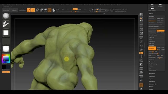Click Live Boolean button

pyautogui.click(x=22, y=10)
